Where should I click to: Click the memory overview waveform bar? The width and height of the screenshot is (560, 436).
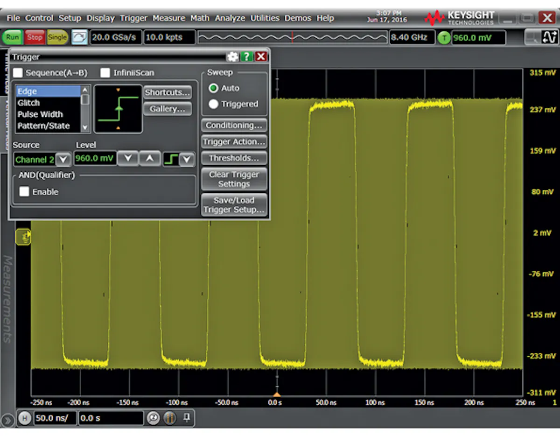(293, 37)
